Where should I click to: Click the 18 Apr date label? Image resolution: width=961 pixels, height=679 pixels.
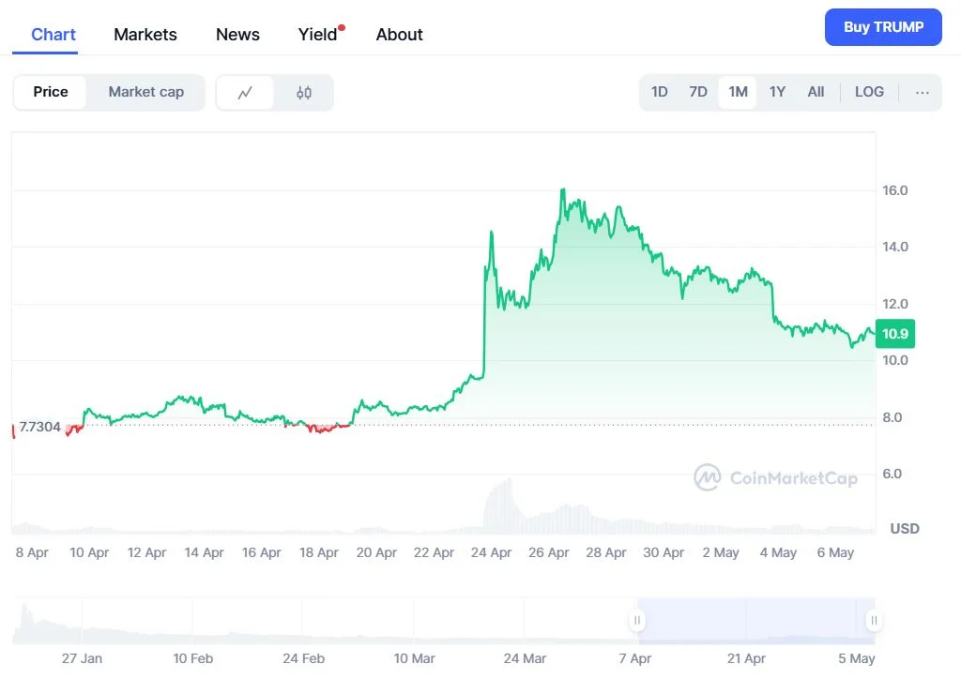point(319,552)
